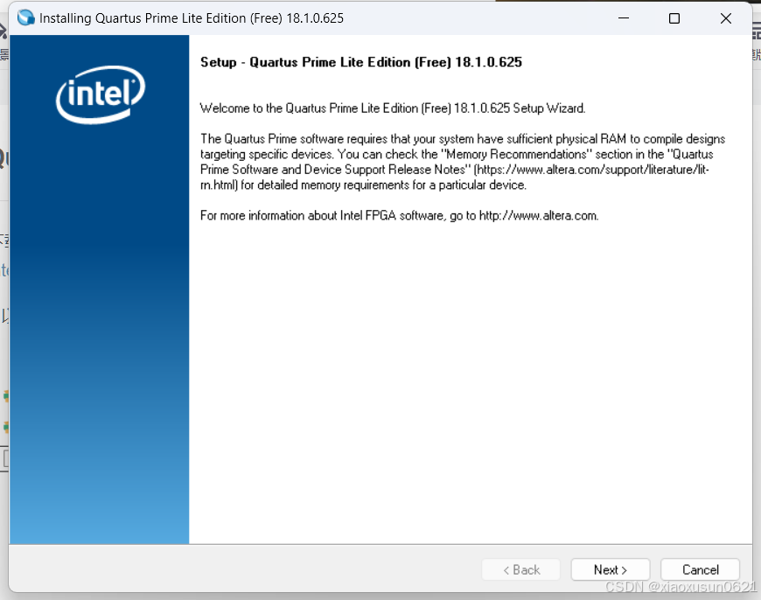
Task: Click the http://www.altera.com address text
Action: [x=539, y=215]
